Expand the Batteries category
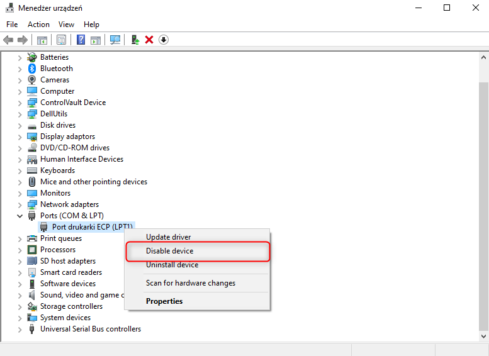Viewport: 489px width, 356px height. (20, 57)
